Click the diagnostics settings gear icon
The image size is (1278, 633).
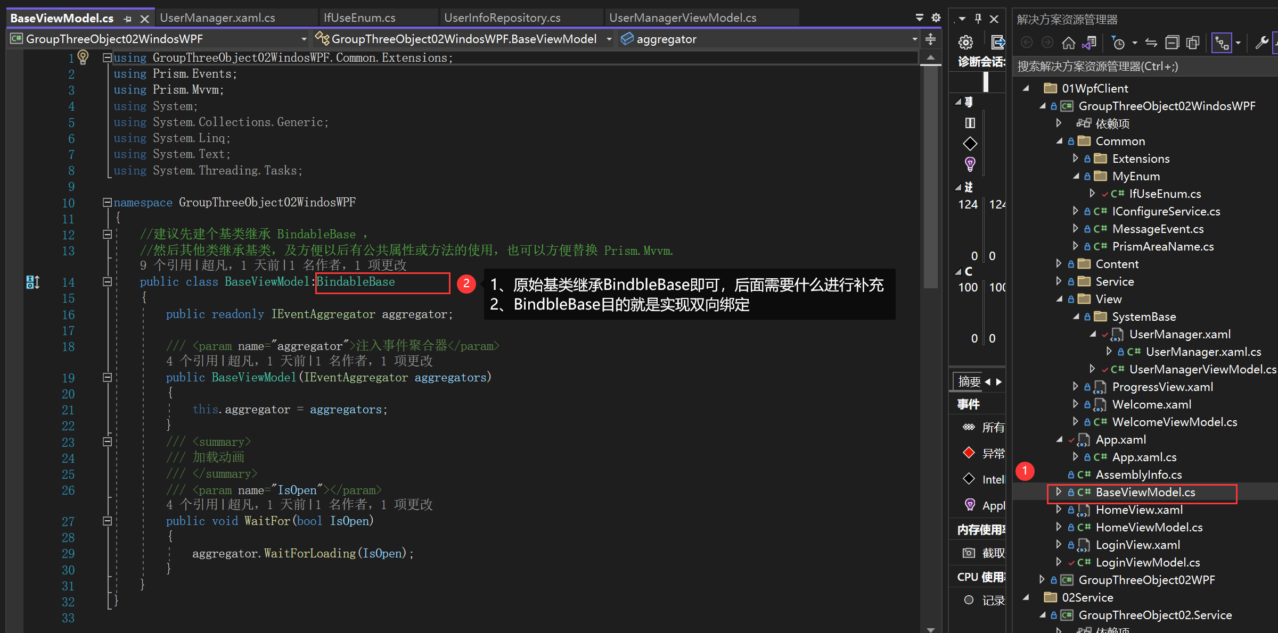(965, 43)
